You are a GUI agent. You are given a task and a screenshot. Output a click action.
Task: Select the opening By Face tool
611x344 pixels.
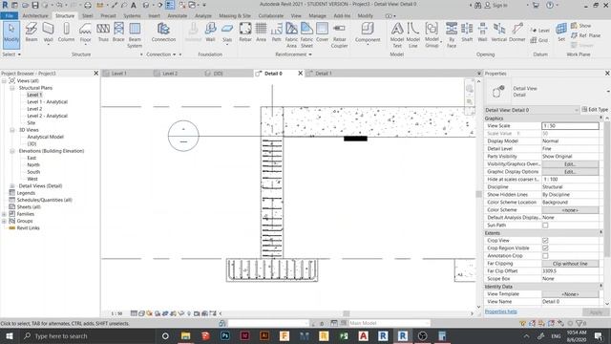(x=452, y=35)
